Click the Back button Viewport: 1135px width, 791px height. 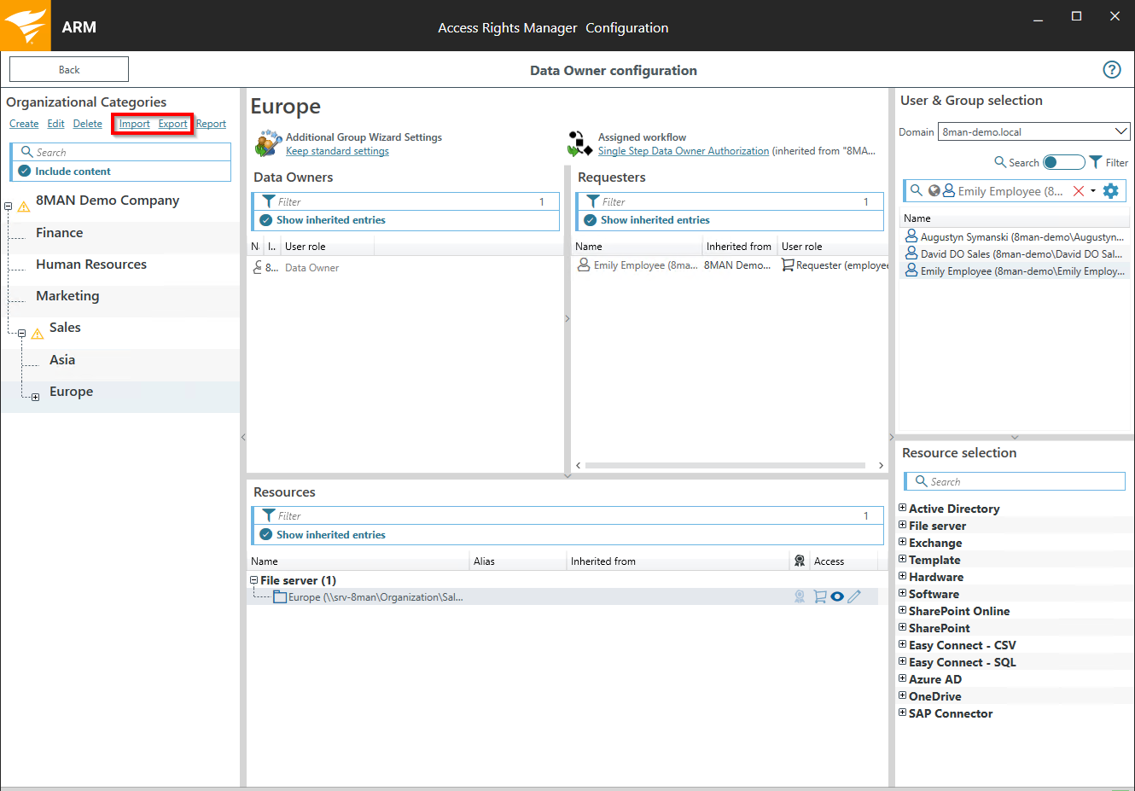[x=69, y=70]
